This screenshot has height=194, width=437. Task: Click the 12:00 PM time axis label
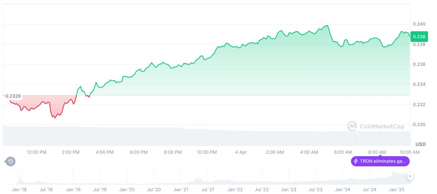tap(36, 152)
